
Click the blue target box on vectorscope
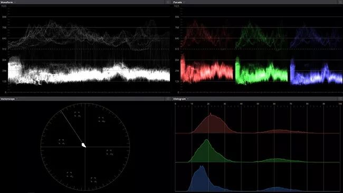(x=109, y=152)
